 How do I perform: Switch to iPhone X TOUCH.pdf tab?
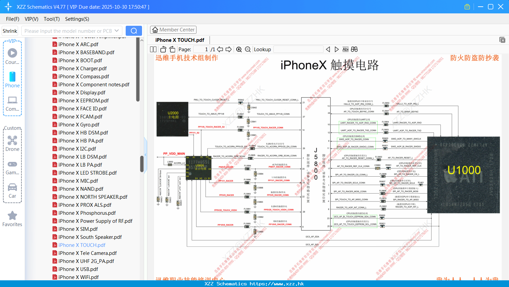(x=180, y=40)
